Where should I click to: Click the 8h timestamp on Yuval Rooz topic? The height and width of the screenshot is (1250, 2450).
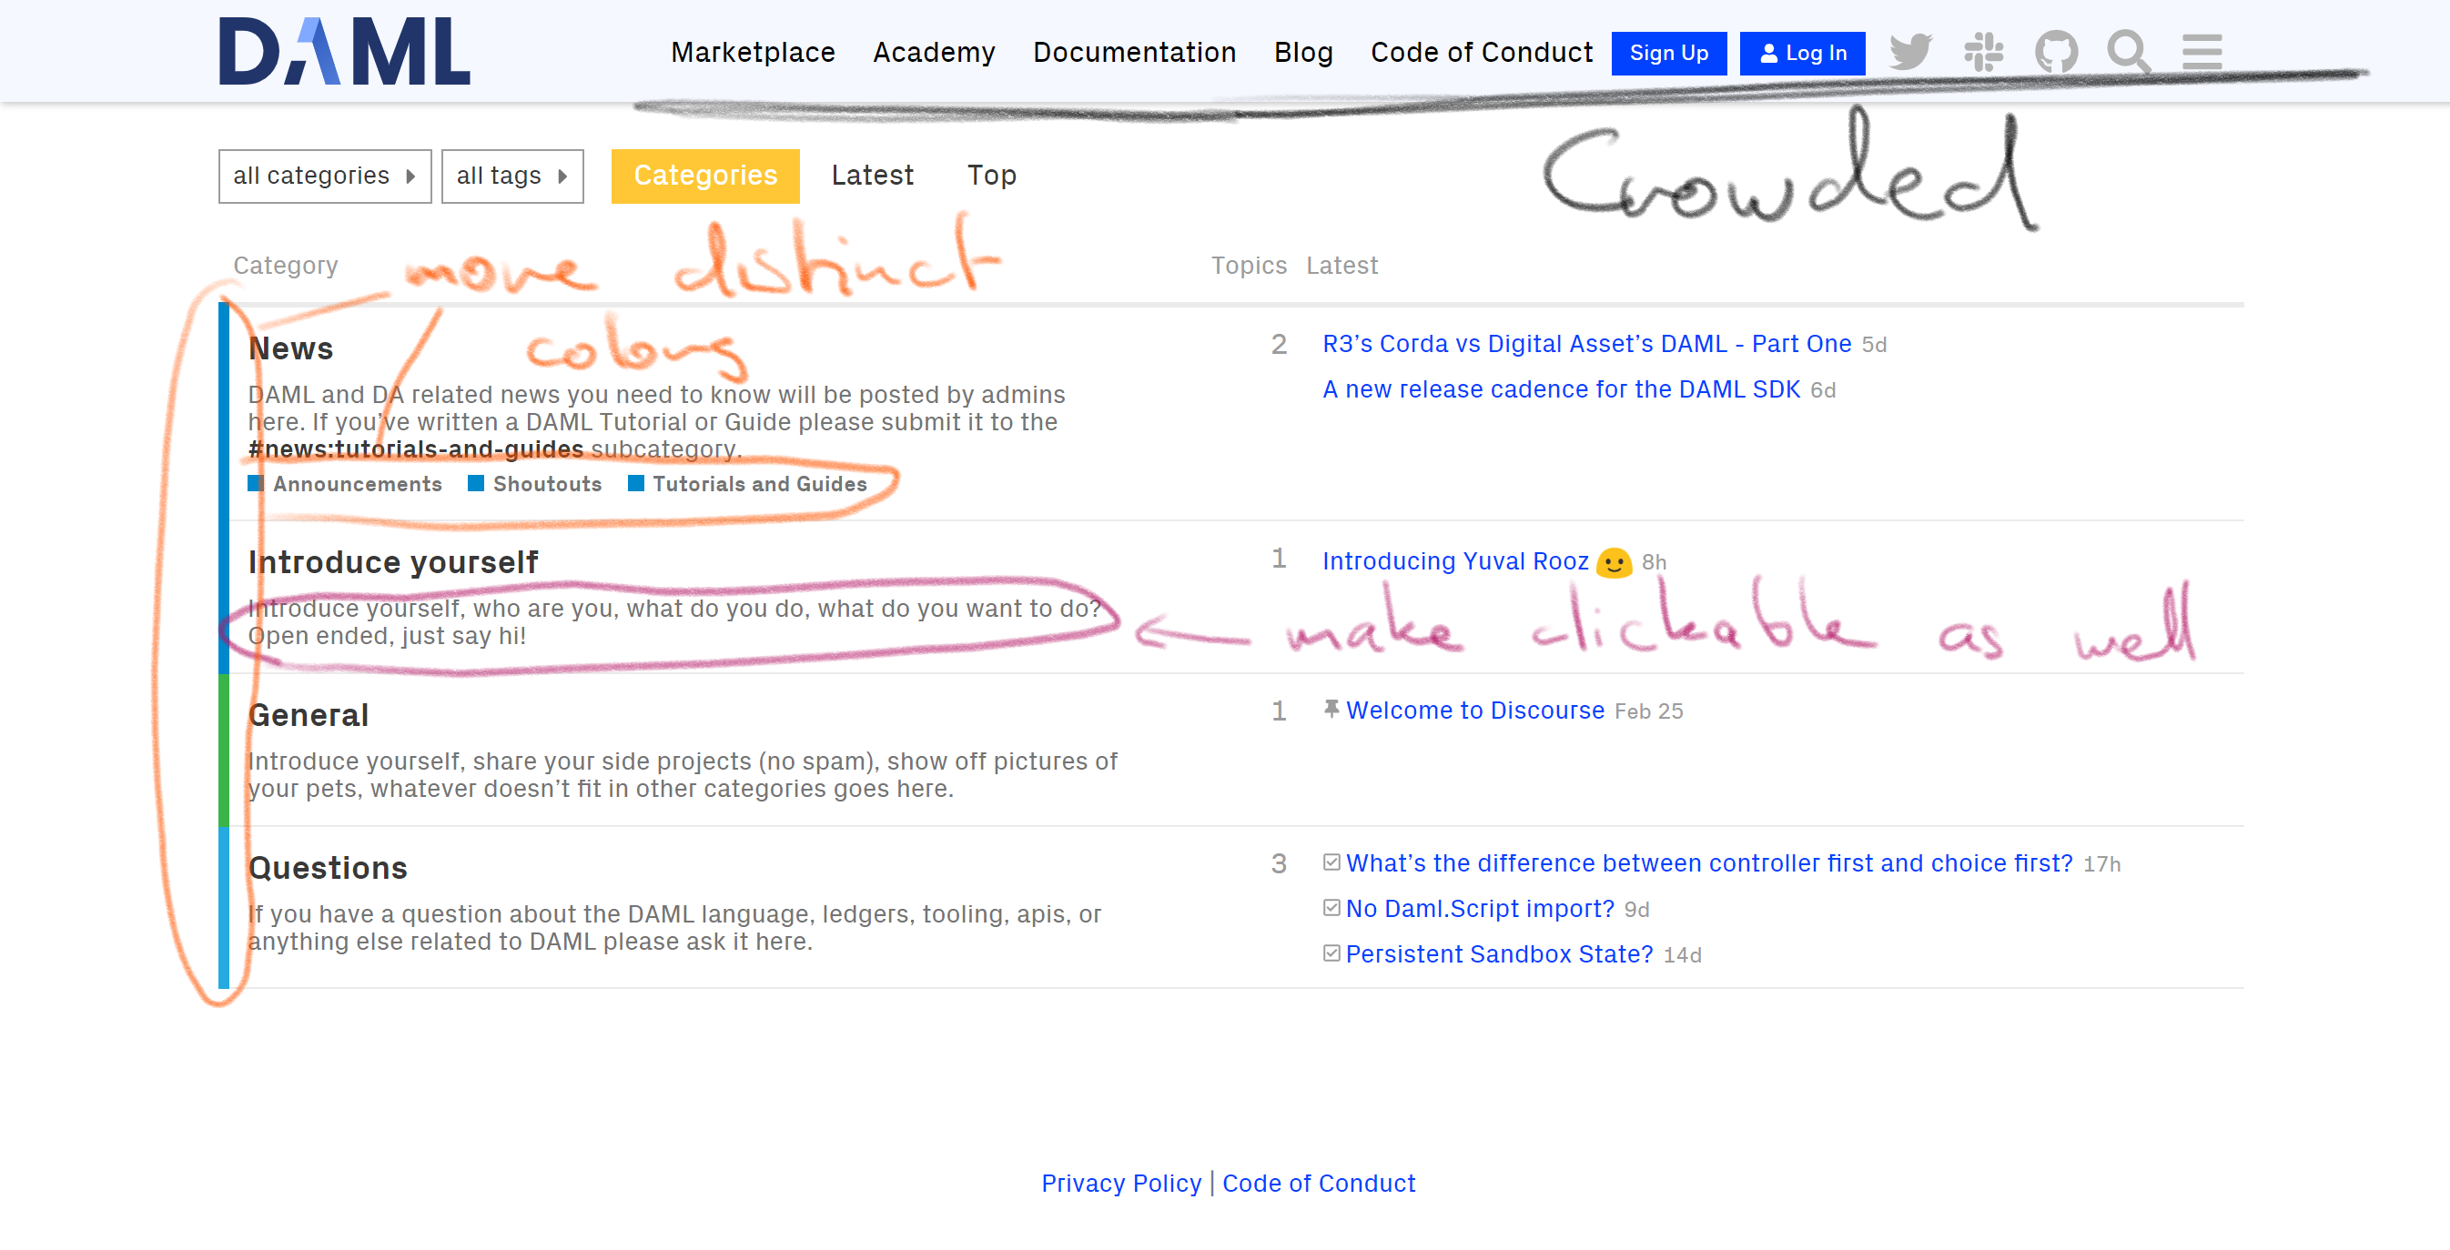point(1654,562)
